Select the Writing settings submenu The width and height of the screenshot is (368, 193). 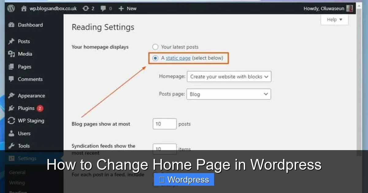pos(17,183)
